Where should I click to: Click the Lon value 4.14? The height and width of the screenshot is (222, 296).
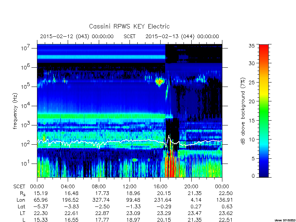[196, 200]
